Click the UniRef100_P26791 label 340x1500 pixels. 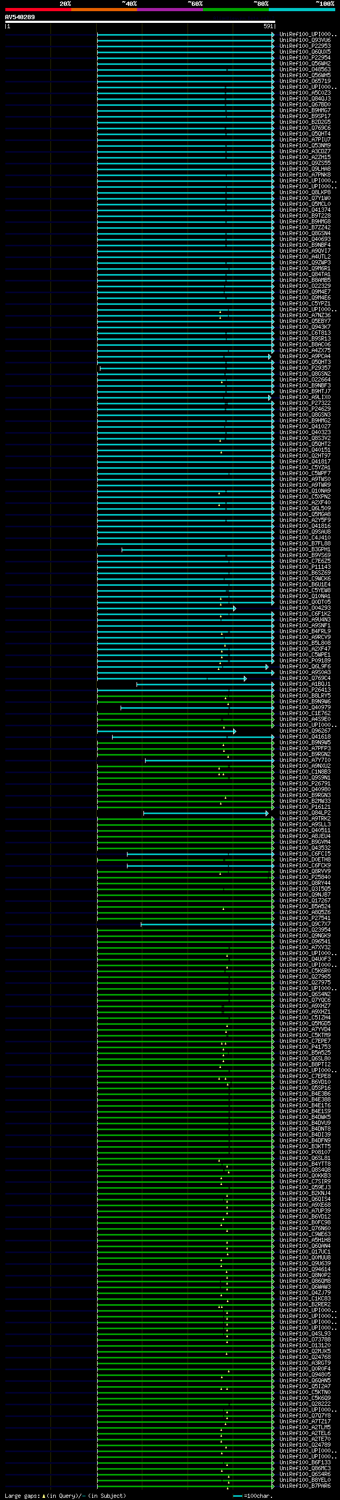point(305,784)
